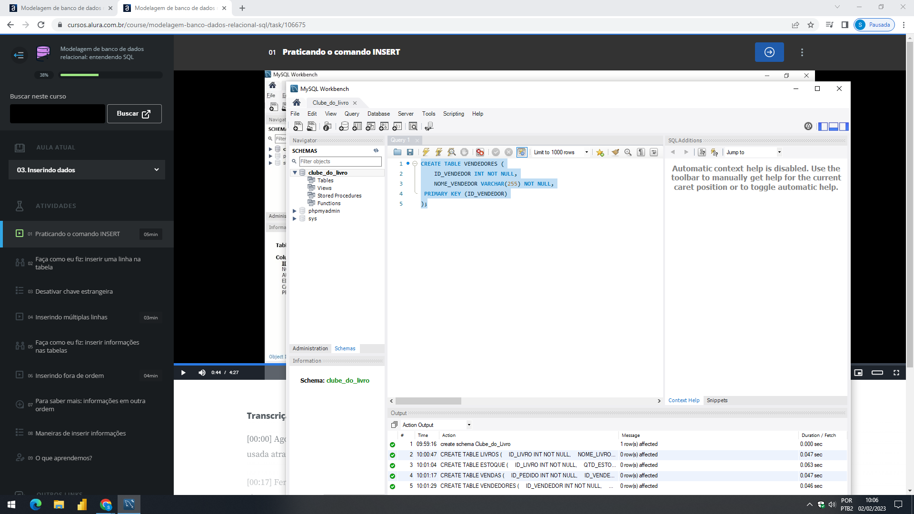Toggle continue on error stop icon

coord(480,152)
